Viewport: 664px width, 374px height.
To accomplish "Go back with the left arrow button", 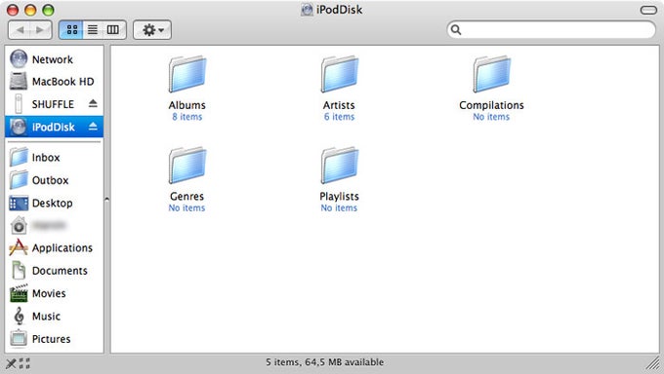I will [x=20, y=30].
